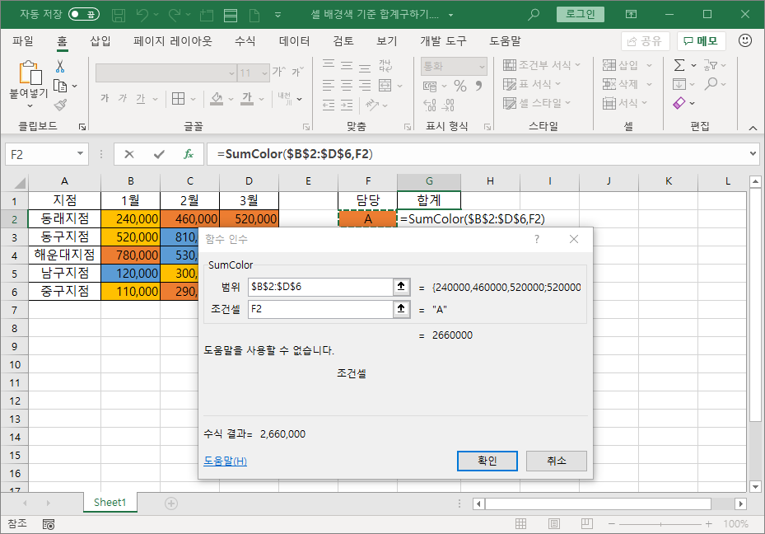The image size is (765, 534).
Task: Switch to the 개발 도구 tab
Action: click(x=443, y=41)
